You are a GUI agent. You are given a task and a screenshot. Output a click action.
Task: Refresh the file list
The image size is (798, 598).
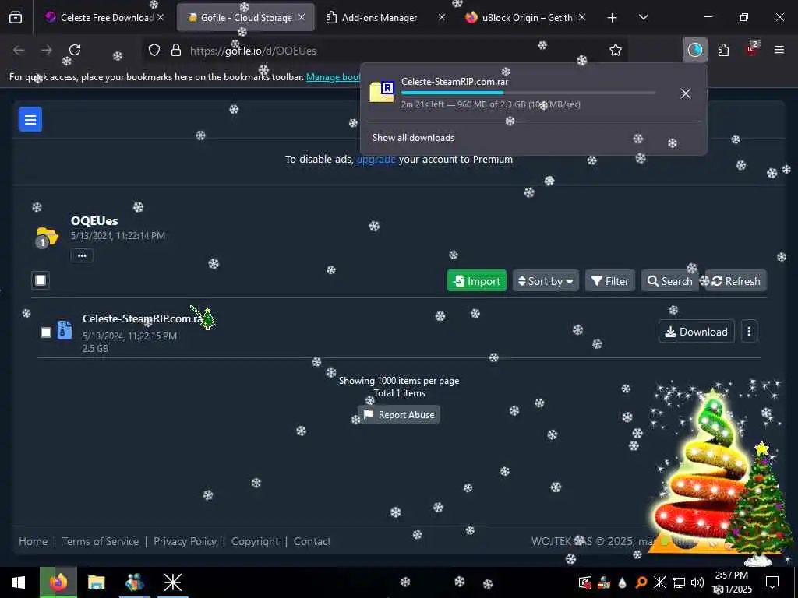pyautogui.click(x=736, y=280)
